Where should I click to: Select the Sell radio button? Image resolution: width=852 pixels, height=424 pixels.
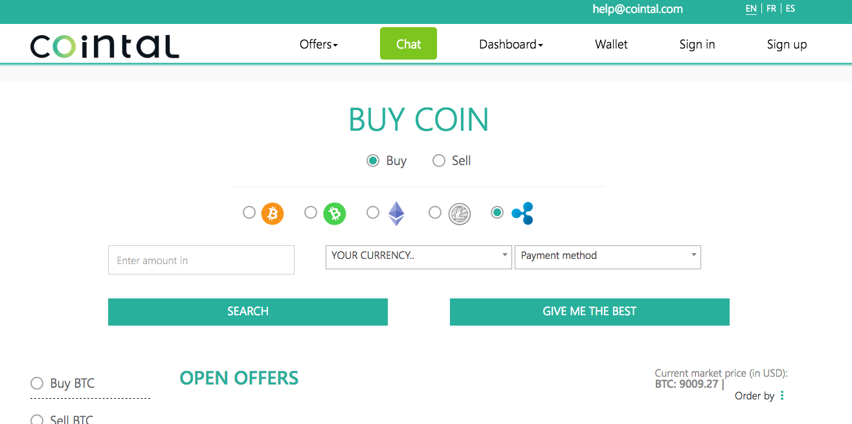pos(439,161)
